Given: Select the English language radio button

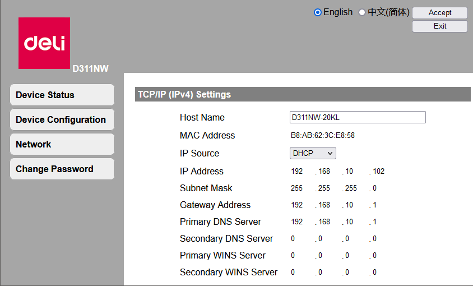Looking at the screenshot, I should click(x=318, y=12).
